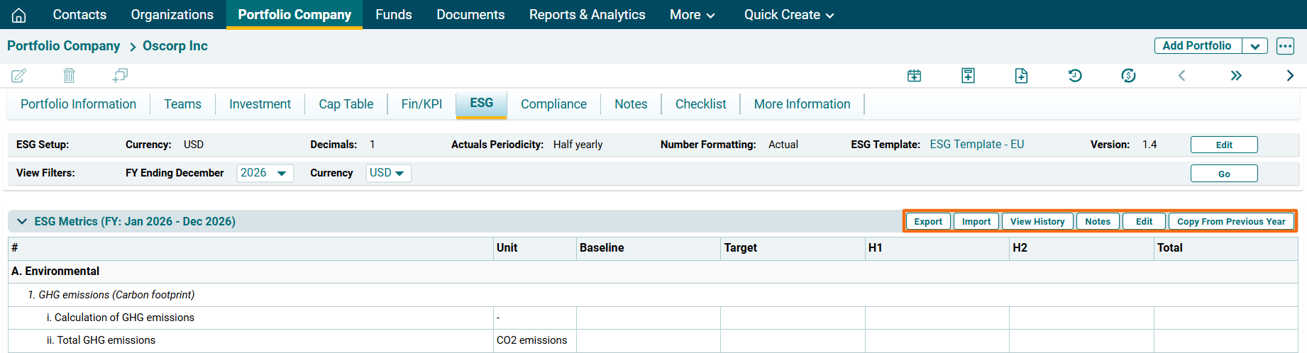The image size is (1307, 353).
Task: Open the Currency USD view filter dropdown
Action: [x=388, y=173]
